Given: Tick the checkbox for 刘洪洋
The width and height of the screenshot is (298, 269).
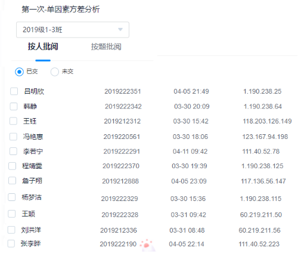Looking at the screenshot, I should [x=11, y=230].
